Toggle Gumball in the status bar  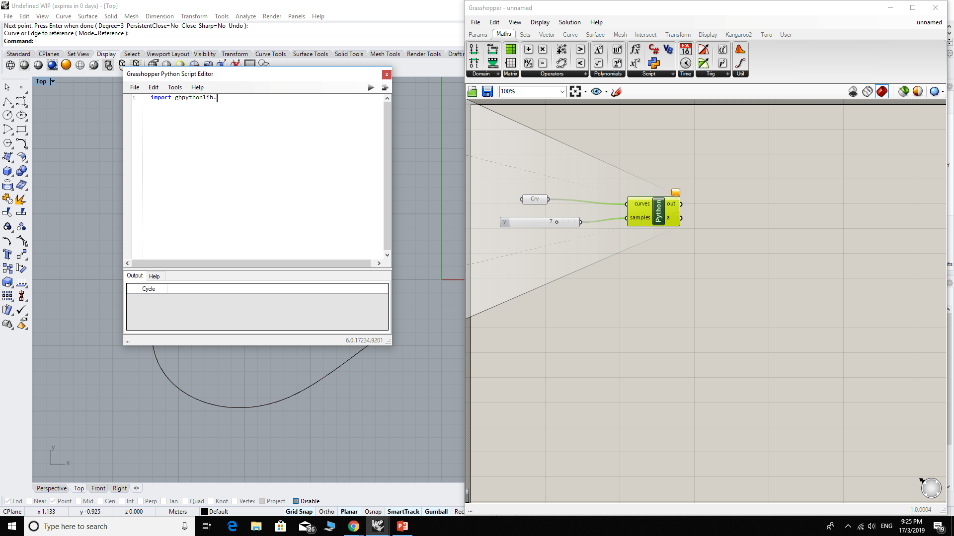coord(436,512)
